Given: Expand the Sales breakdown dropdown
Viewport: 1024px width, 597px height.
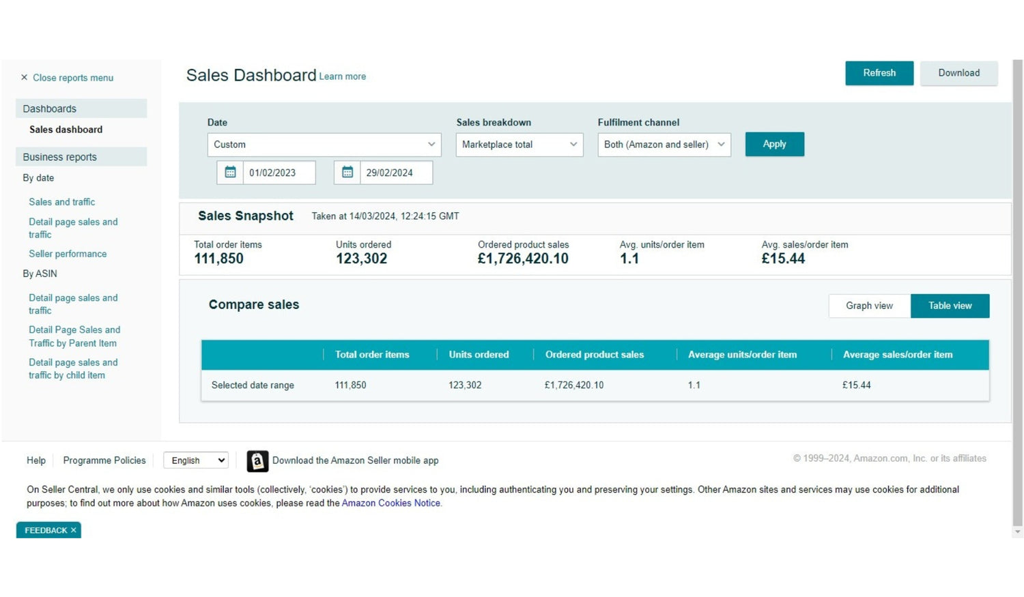Looking at the screenshot, I should point(519,145).
